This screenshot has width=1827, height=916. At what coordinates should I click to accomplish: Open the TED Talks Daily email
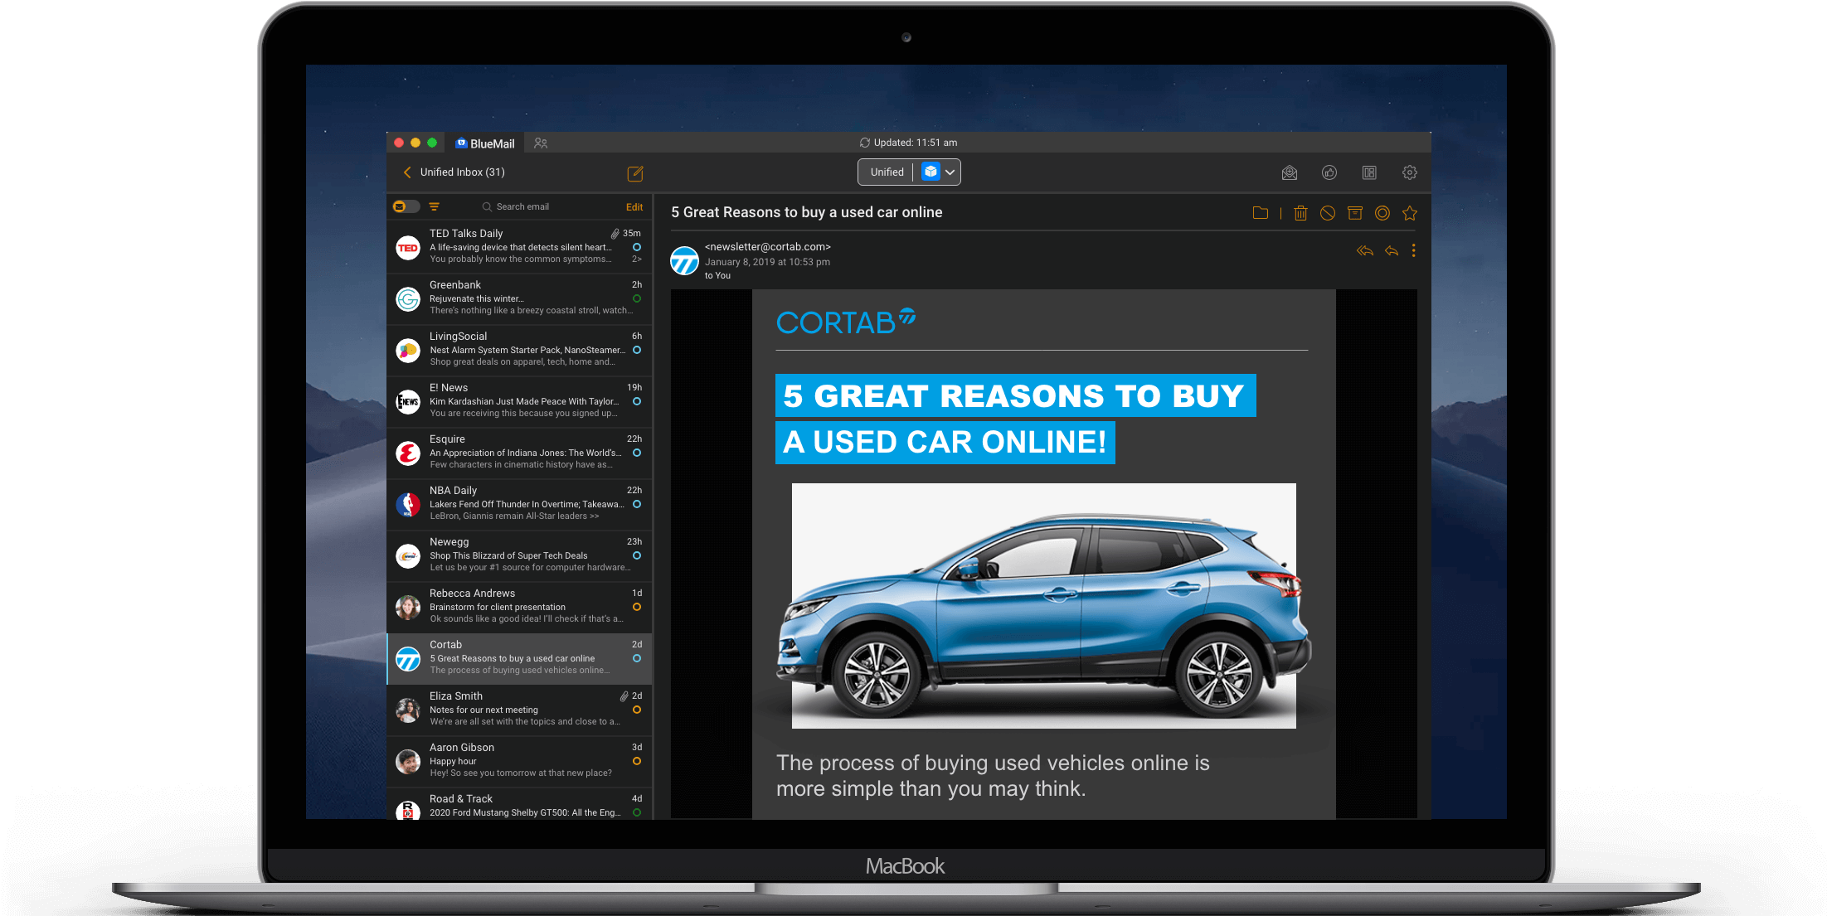click(519, 247)
